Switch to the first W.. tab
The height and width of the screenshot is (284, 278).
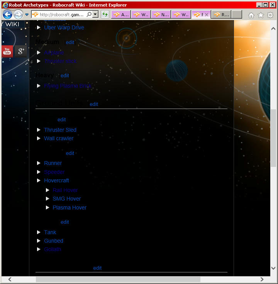(x=141, y=15)
